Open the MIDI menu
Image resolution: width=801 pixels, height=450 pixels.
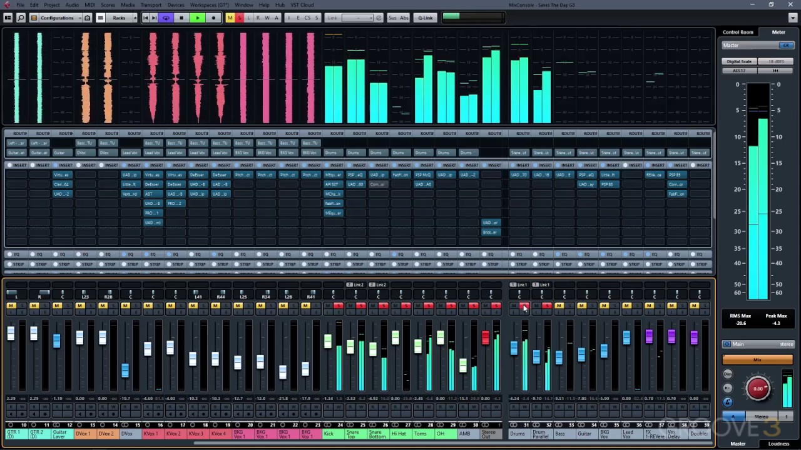[x=89, y=5]
